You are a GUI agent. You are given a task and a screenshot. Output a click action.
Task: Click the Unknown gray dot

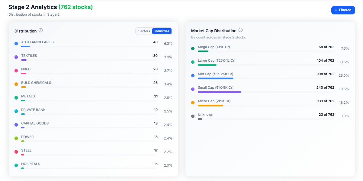tap(193, 116)
